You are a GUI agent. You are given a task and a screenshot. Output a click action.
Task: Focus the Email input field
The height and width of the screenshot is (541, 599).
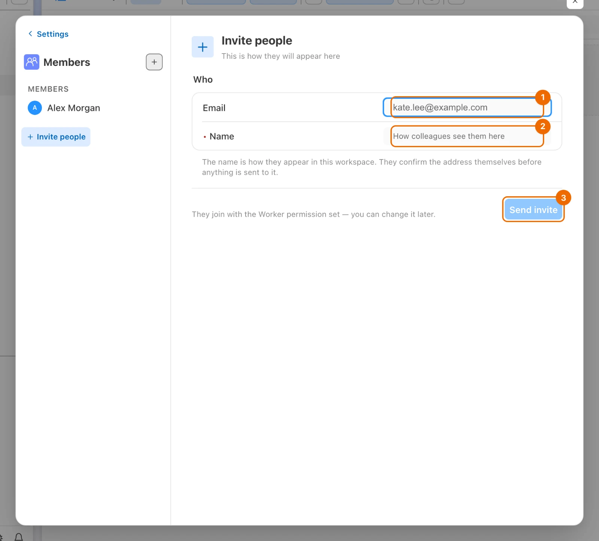pos(467,107)
